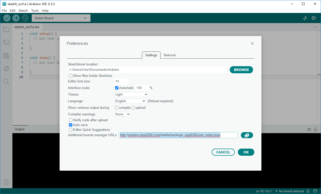Image resolution: width=321 pixels, height=194 pixels.
Task: Click the Sketchbook location path field
Action: (x=147, y=69)
